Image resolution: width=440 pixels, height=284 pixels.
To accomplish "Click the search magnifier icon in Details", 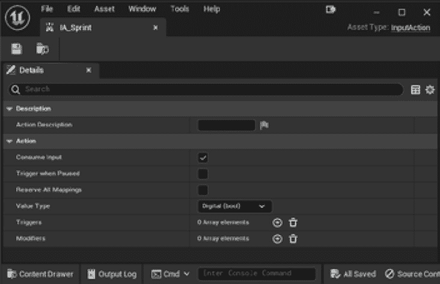I will point(16,90).
